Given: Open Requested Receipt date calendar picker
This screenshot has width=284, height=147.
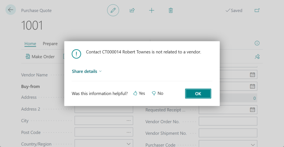Looking at the screenshot, I should tap(252, 110).
